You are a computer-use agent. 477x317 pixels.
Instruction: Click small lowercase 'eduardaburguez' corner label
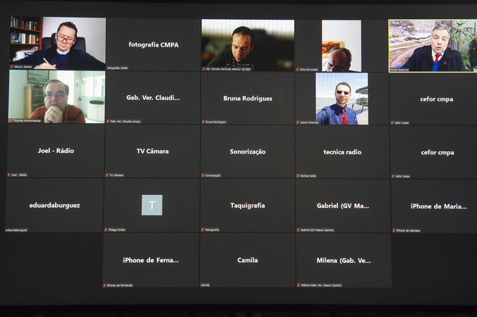16,230
